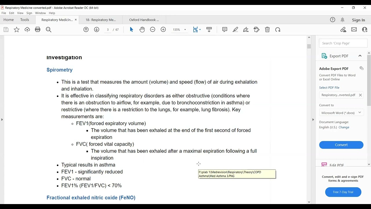Open the find text magnifier icon
371x209 pixels.
(48, 30)
